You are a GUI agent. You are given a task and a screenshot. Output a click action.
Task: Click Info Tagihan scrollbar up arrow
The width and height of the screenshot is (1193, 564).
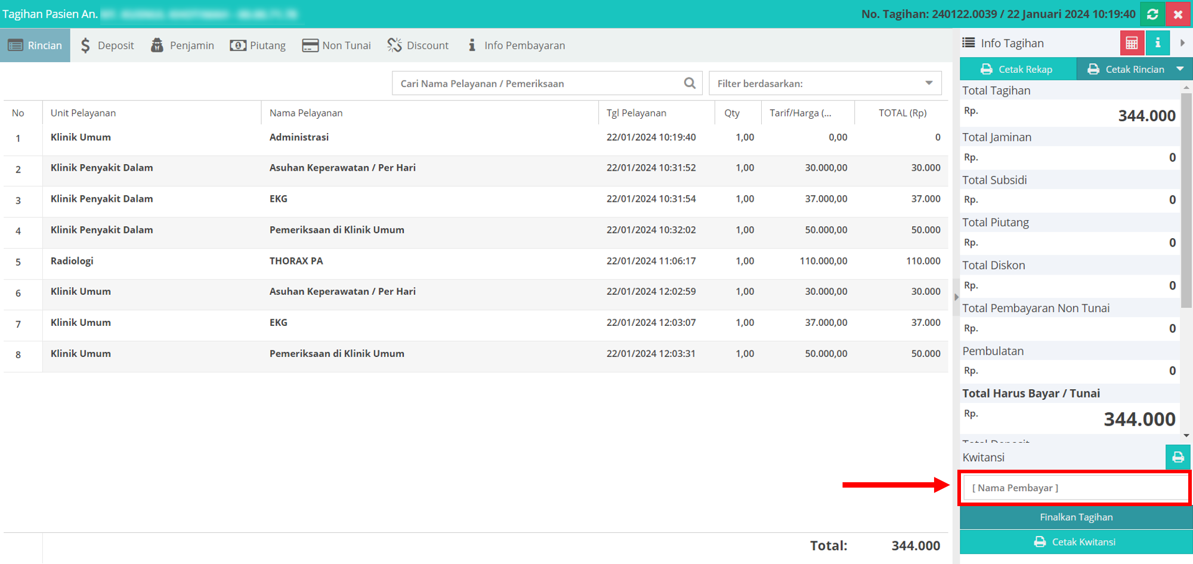pos(1186,88)
